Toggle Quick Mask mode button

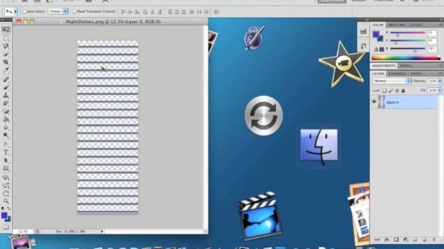coord(6,227)
